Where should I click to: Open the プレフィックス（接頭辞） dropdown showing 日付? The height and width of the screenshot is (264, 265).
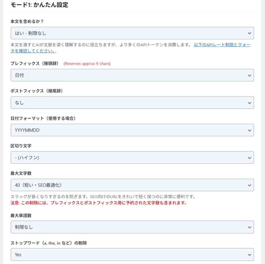132,75
